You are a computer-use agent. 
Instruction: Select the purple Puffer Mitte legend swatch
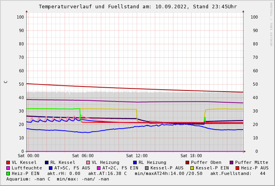click(x=231, y=163)
